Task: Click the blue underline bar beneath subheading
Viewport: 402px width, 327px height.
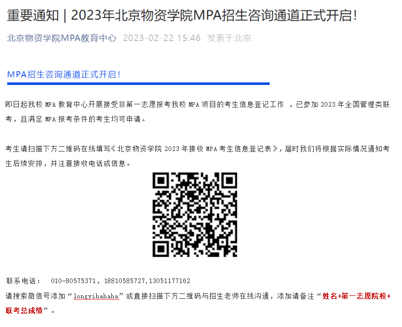Action: [138, 84]
